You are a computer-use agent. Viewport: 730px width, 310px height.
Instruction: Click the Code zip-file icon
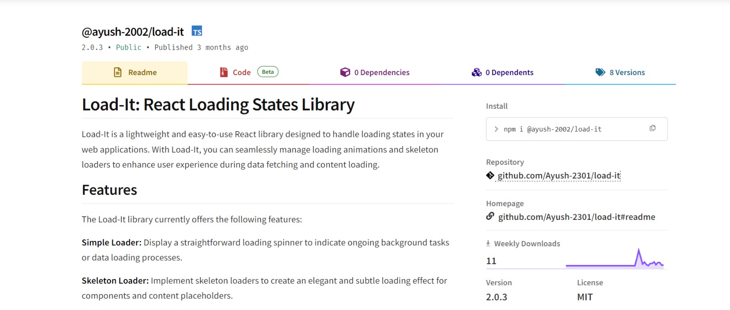[224, 72]
